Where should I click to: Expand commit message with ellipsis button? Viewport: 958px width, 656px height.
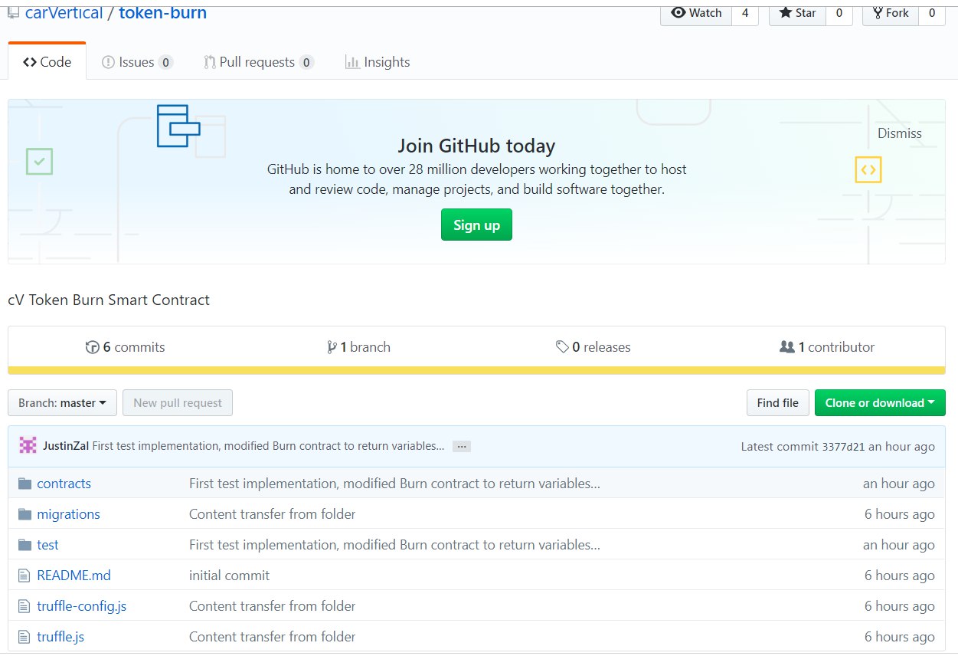(x=461, y=446)
